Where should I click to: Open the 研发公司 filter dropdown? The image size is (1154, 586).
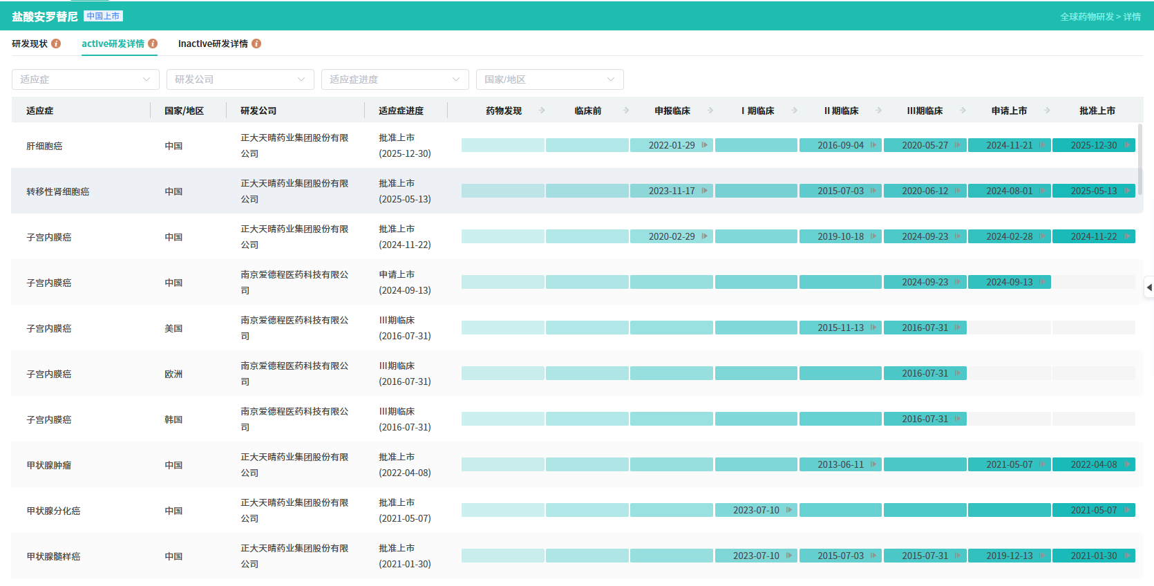point(240,79)
